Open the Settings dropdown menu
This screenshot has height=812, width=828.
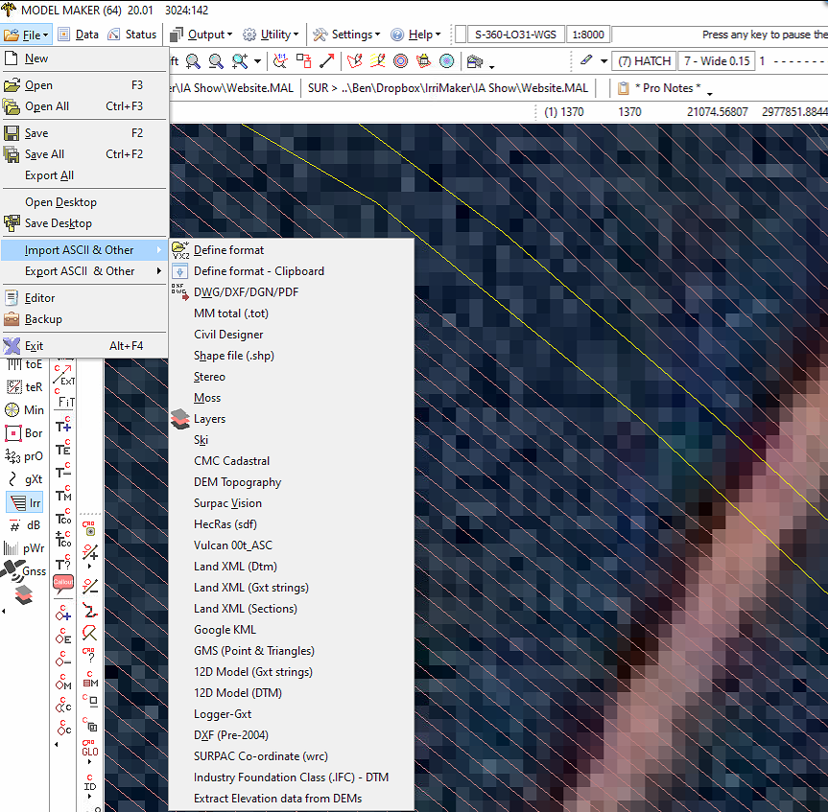coord(347,35)
